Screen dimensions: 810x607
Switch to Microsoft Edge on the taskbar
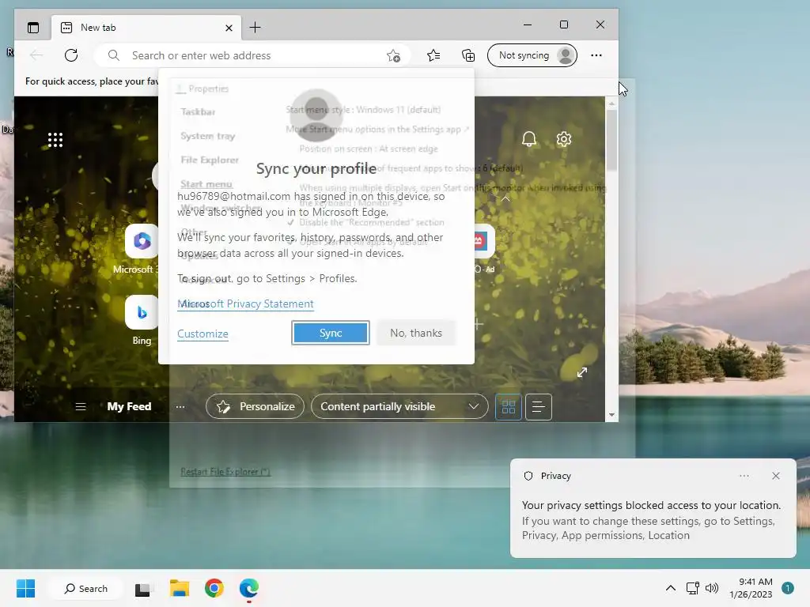(x=249, y=588)
